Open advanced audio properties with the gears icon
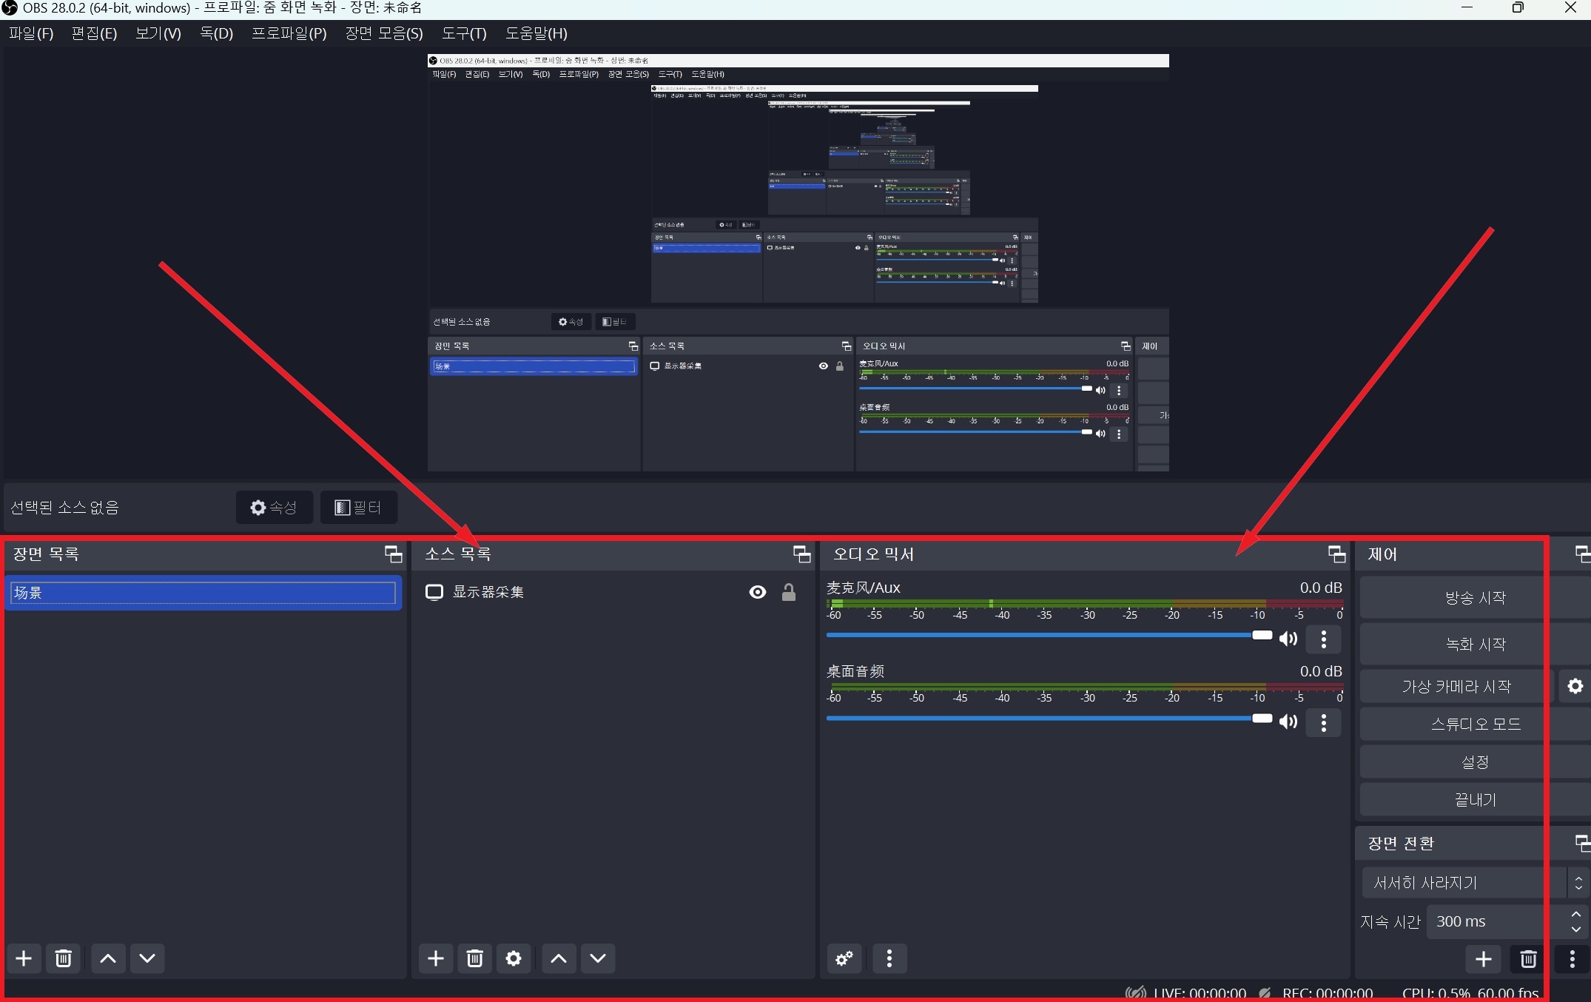This screenshot has width=1591, height=1002. [844, 958]
